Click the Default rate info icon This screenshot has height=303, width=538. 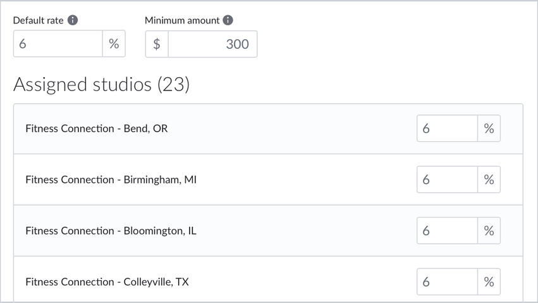[73, 20]
